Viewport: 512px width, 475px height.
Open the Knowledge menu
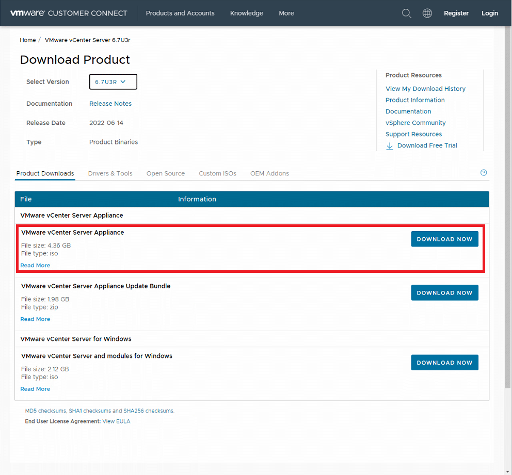(x=247, y=13)
